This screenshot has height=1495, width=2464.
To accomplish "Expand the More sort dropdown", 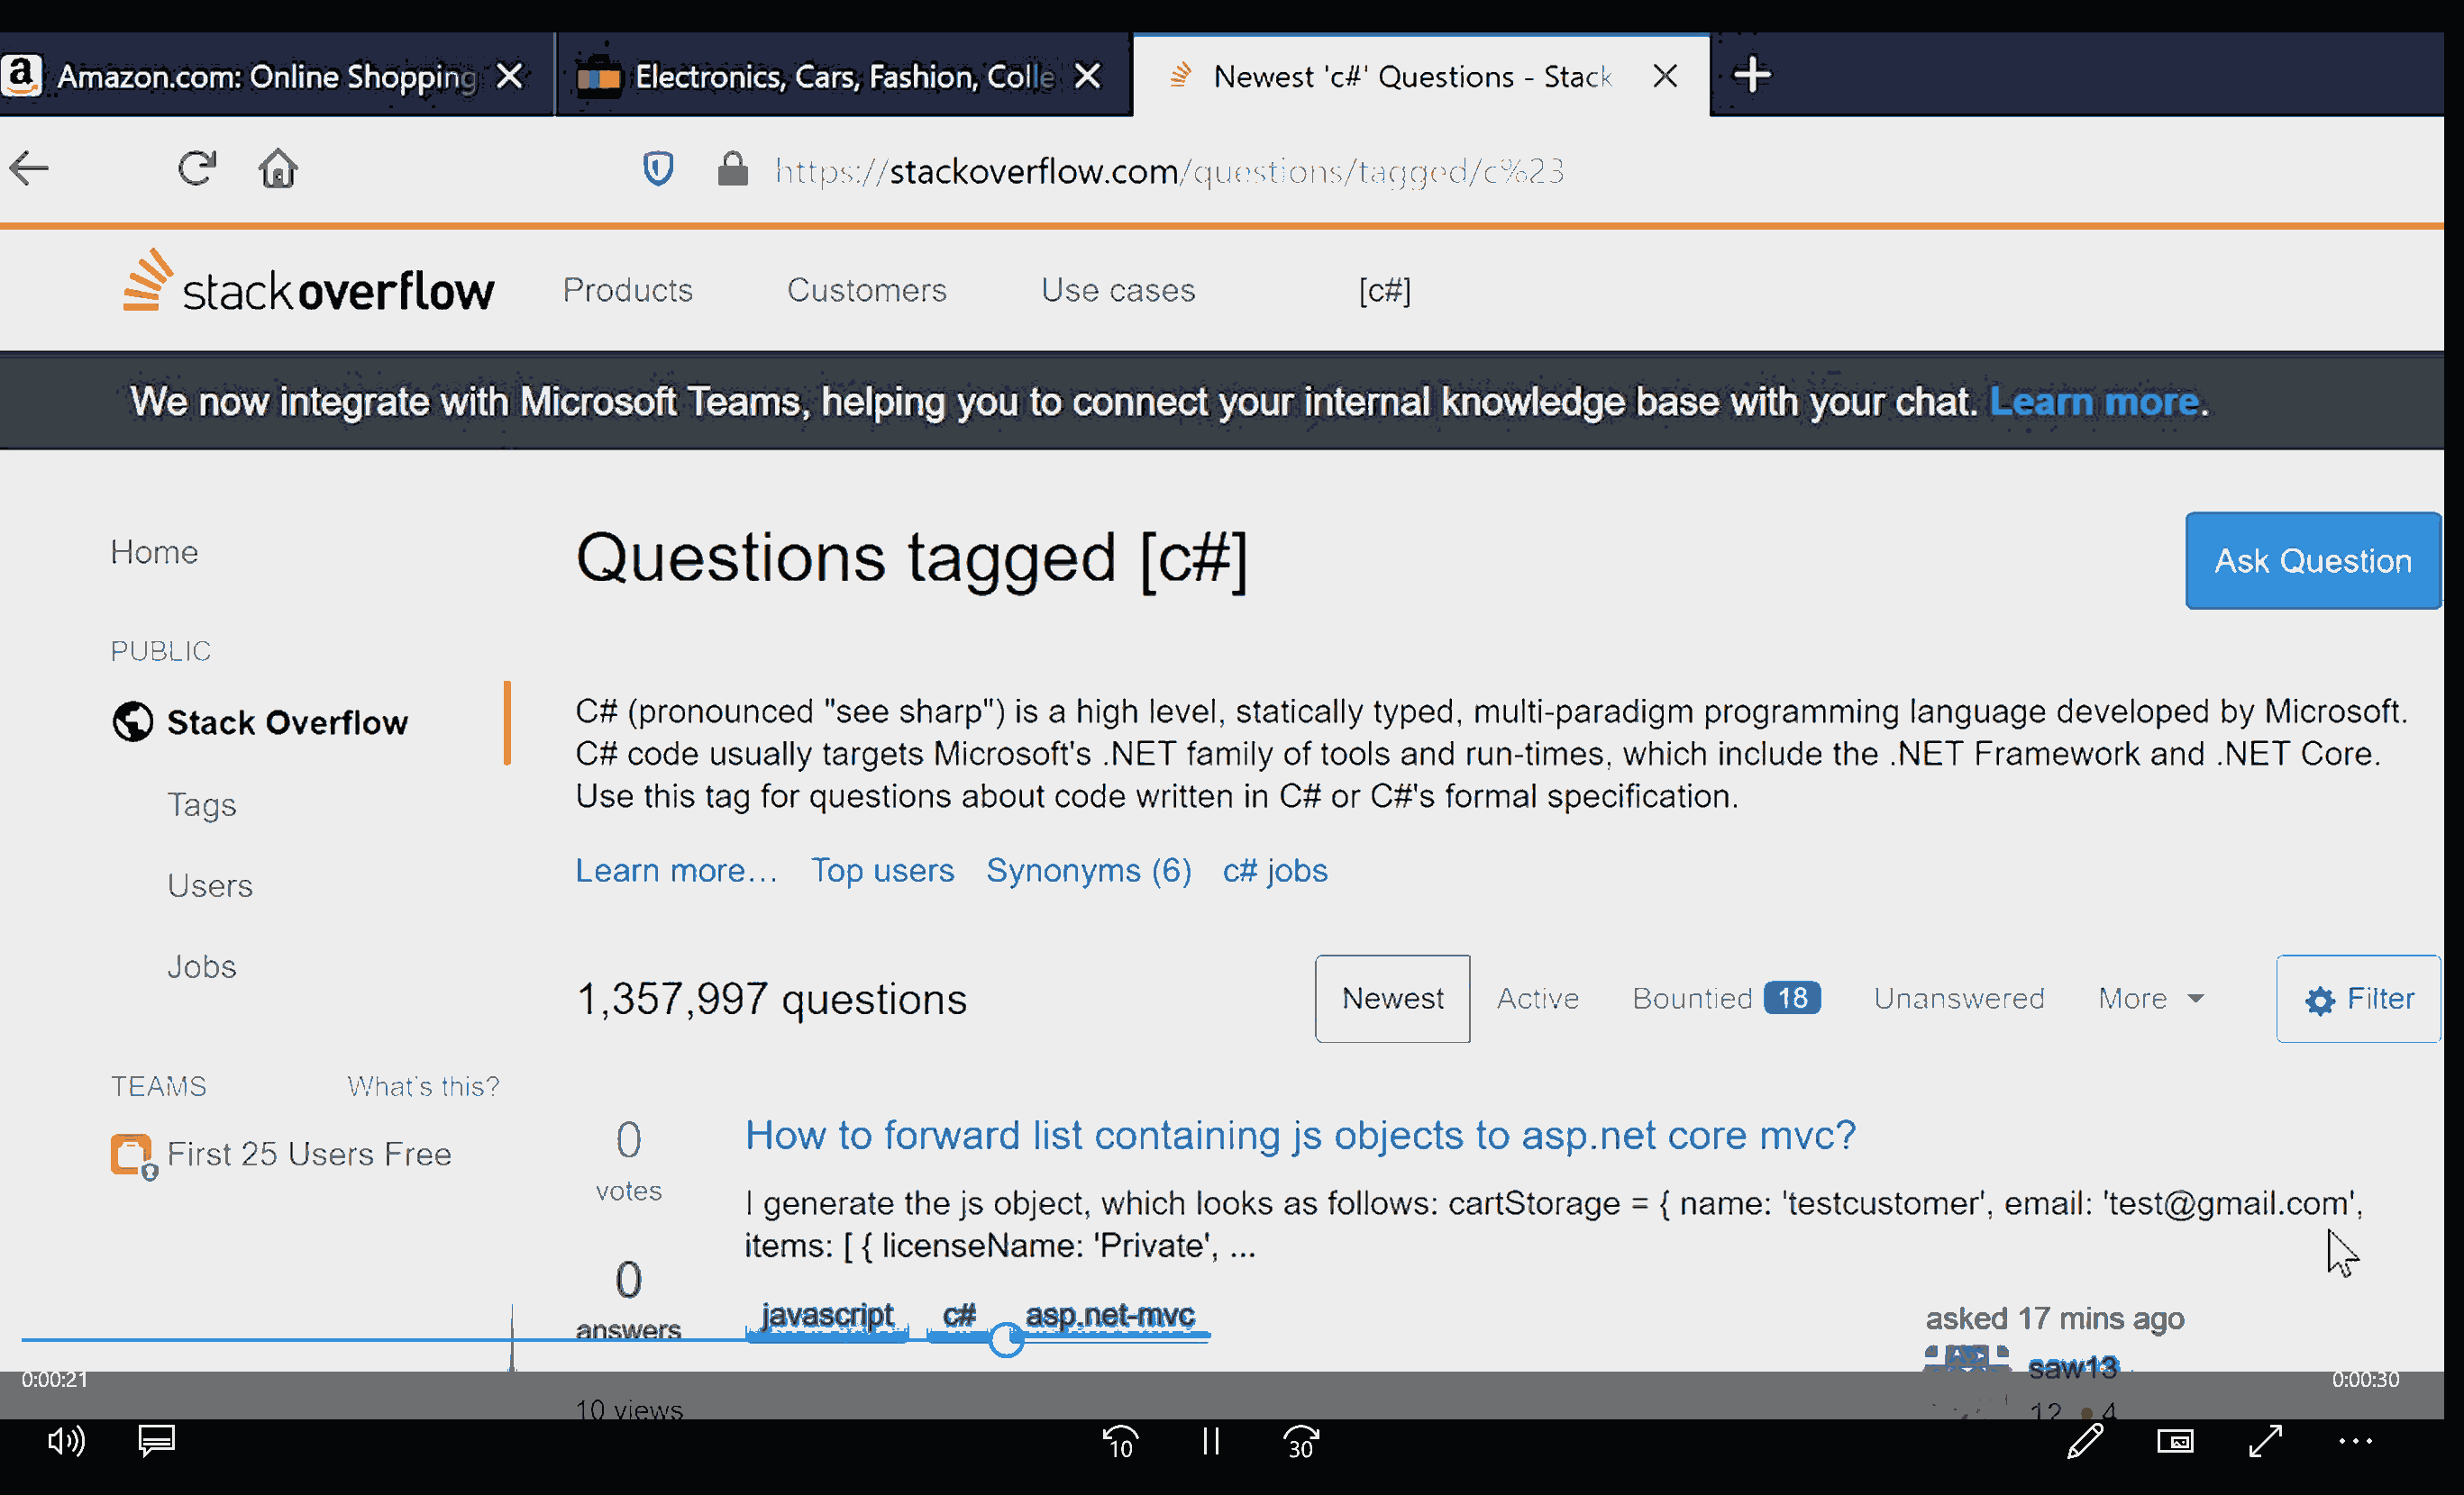I will click(2151, 999).
